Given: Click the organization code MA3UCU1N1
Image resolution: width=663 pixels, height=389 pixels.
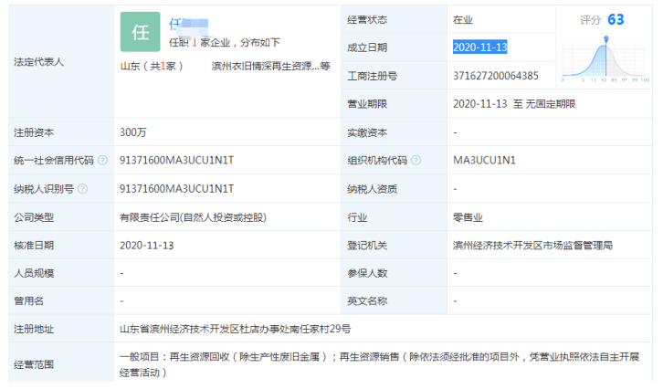Looking at the screenshot, I should 484,160.
